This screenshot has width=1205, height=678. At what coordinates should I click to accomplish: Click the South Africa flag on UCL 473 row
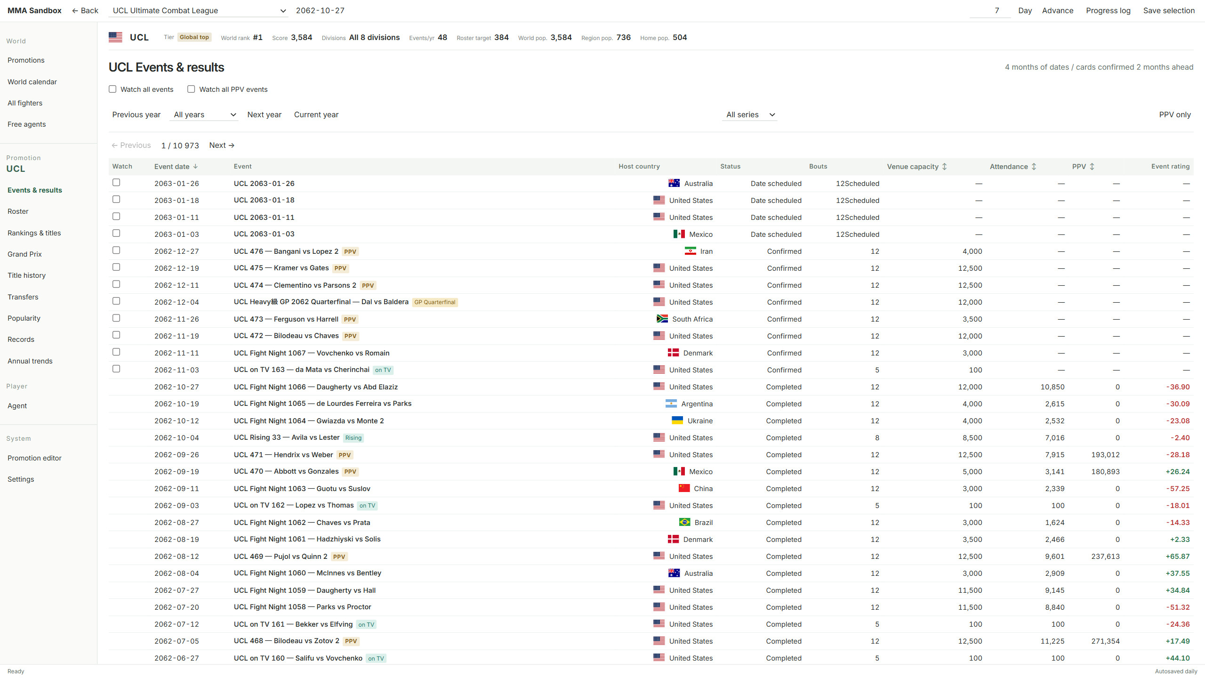click(662, 319)
